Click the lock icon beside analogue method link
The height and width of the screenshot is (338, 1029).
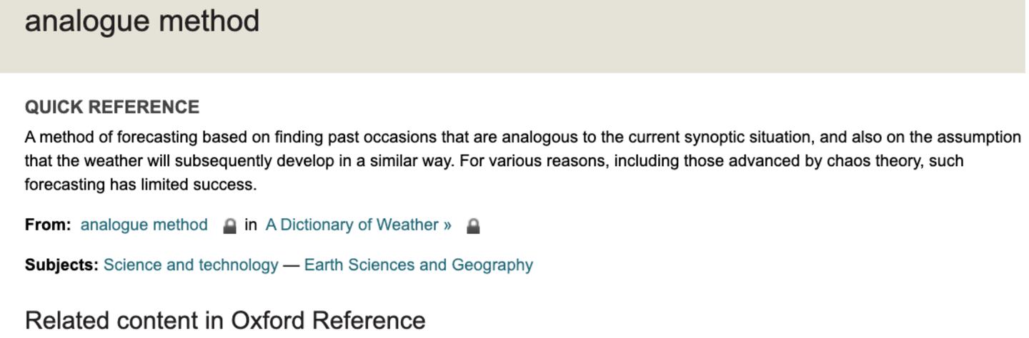[x=229, y=226]
